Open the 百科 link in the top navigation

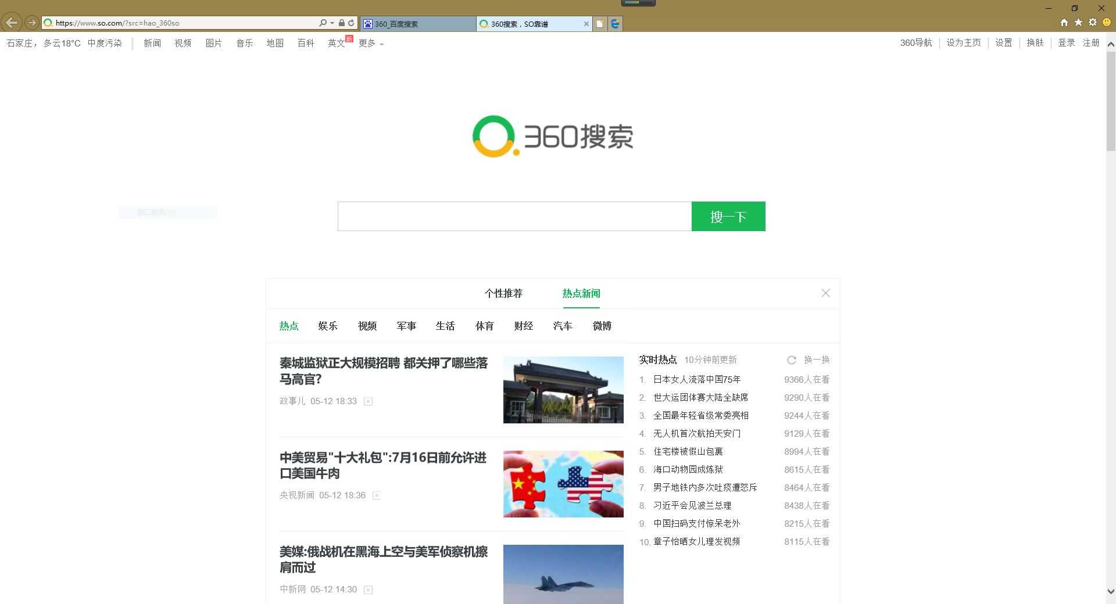coord(306,43)
